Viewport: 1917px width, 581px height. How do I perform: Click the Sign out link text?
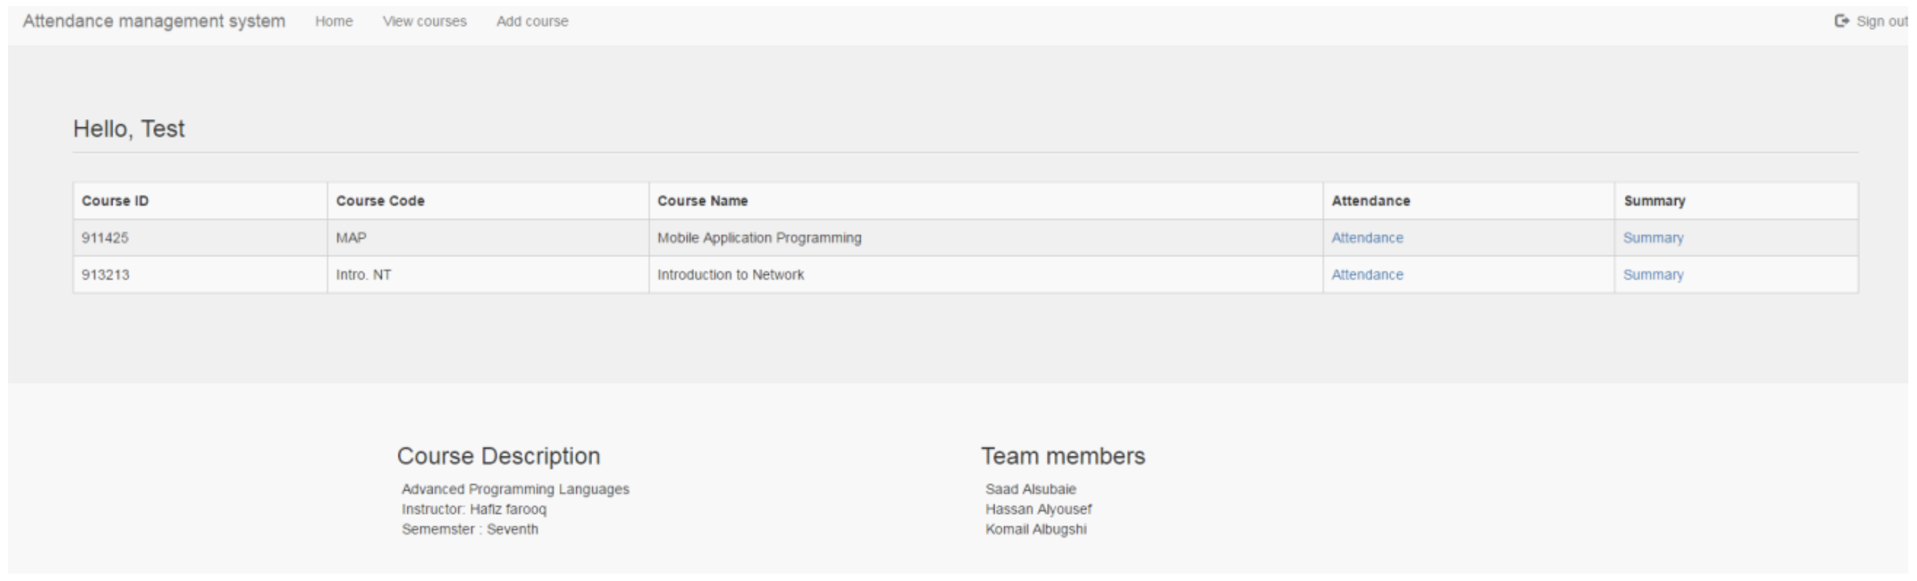1882,21
